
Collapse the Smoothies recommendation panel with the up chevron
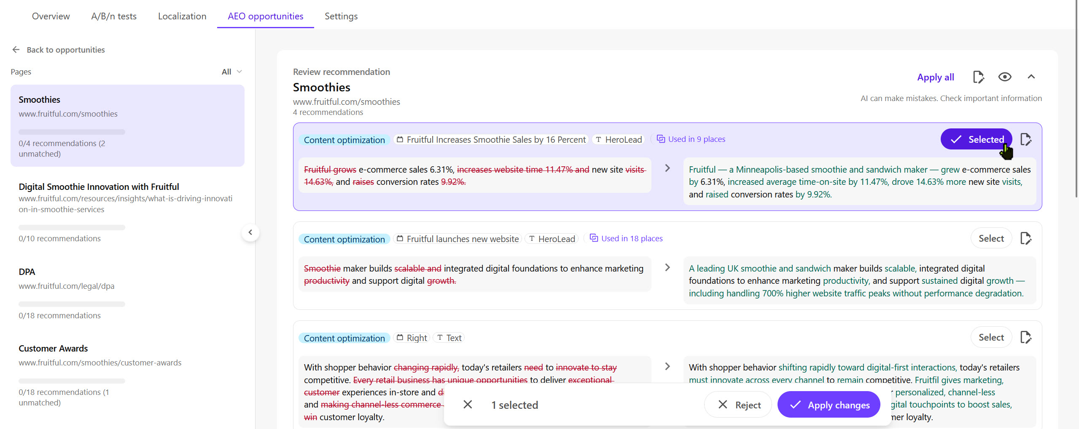point(1031,77)
